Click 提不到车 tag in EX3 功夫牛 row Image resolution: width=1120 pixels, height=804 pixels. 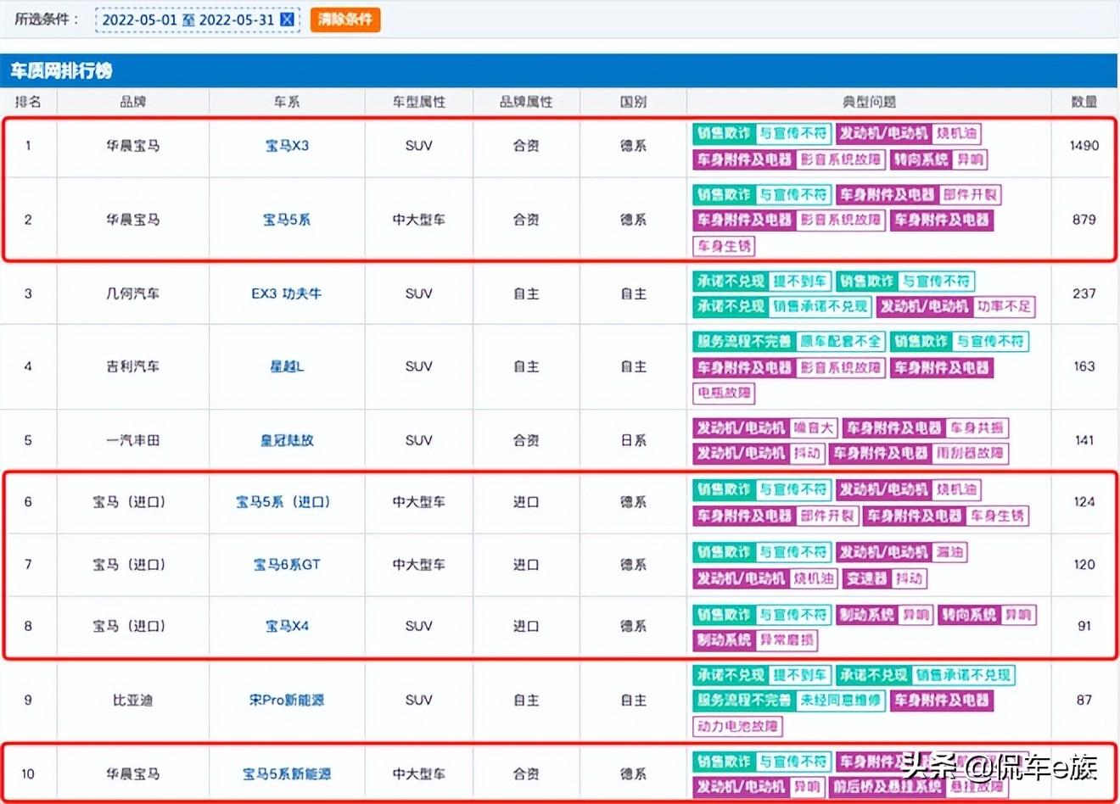(x=800, y=281)
